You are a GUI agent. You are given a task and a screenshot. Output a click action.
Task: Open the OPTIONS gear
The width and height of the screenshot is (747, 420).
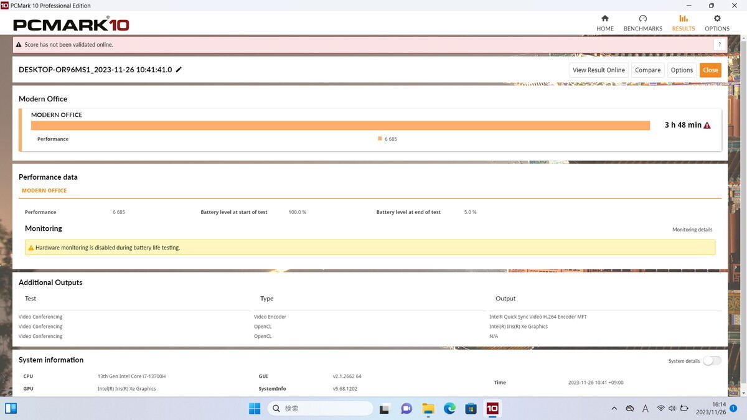coord(717,19)
